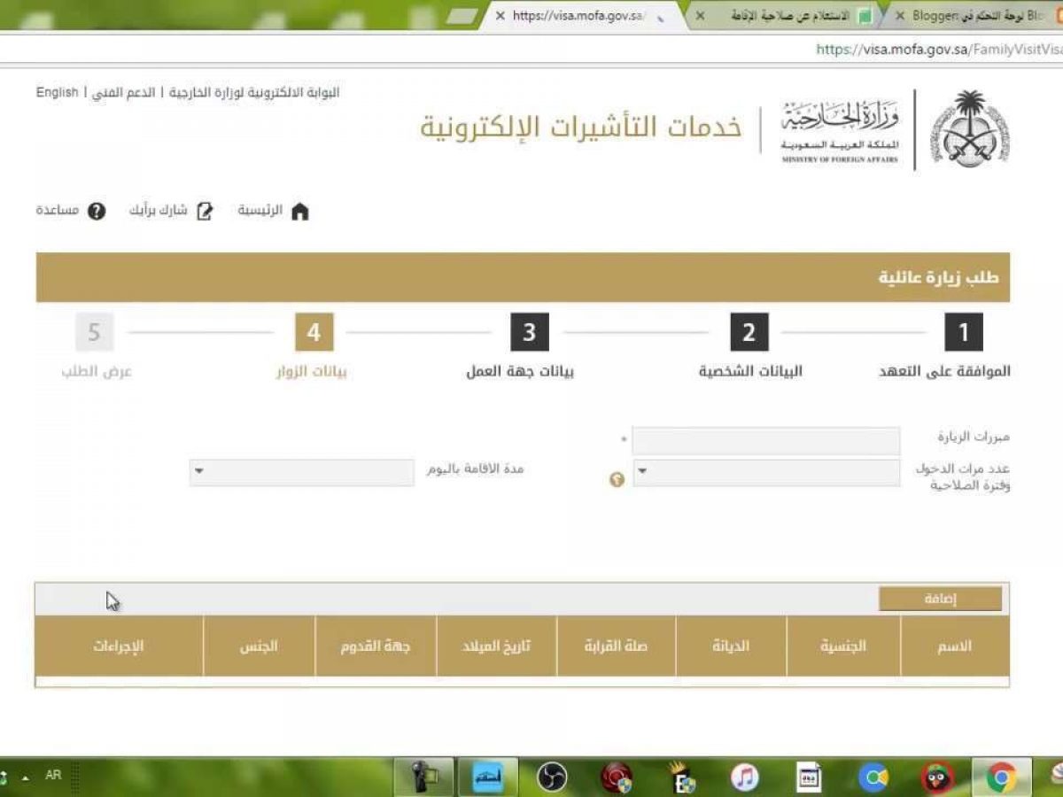
Task: Click the help question mark icon
Action: 97,212
